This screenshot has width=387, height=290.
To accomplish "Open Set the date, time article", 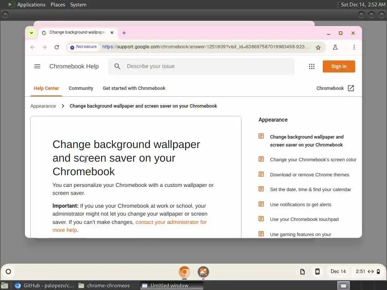I will (310, 190).
